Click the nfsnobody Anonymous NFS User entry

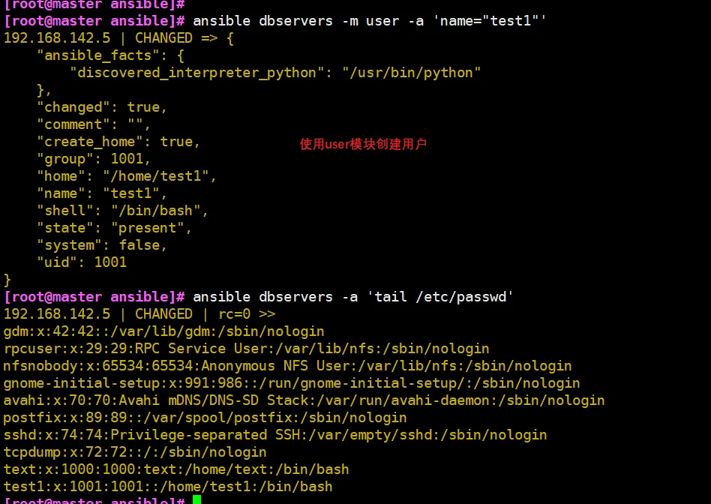click(x=288, y=366)
